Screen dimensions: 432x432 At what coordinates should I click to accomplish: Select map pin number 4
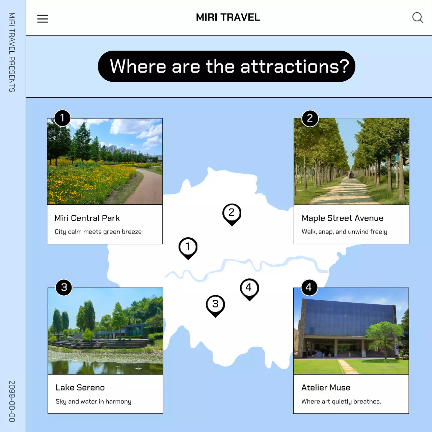point(249,288)
